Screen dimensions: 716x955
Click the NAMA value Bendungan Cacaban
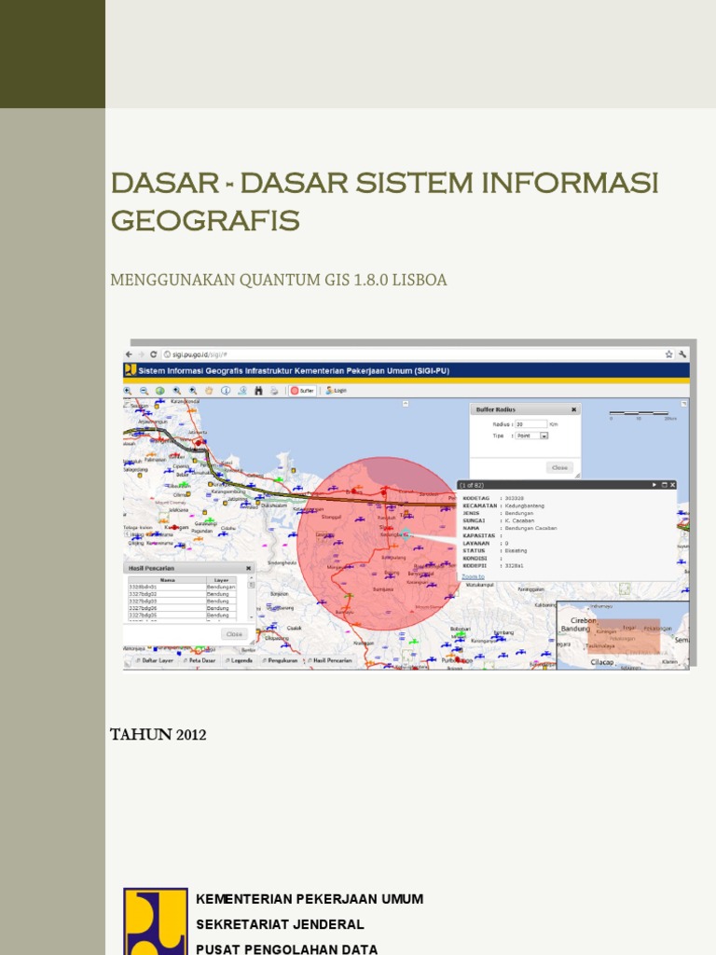click(530, 528)
